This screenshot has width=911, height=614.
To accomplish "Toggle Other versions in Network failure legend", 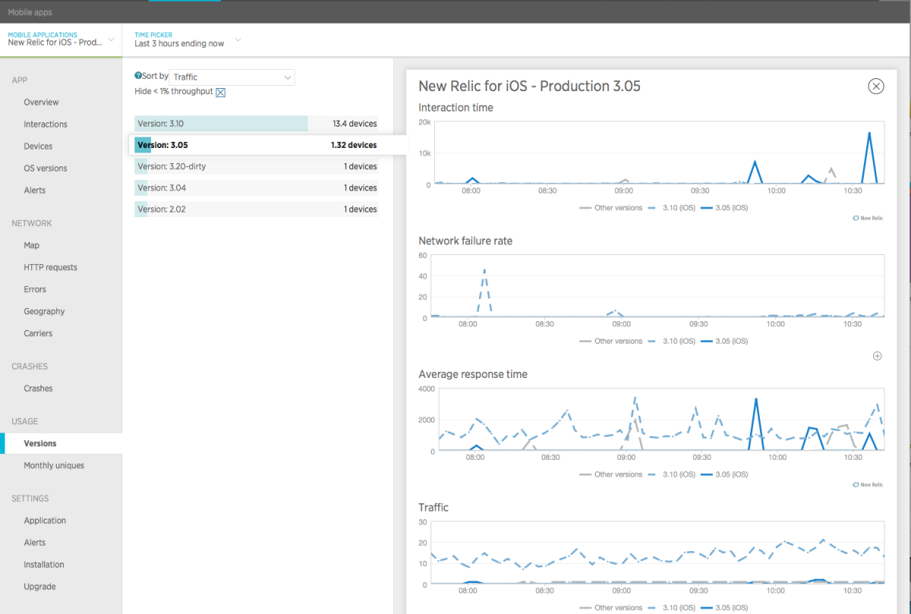I will click(x=611, y=342).
